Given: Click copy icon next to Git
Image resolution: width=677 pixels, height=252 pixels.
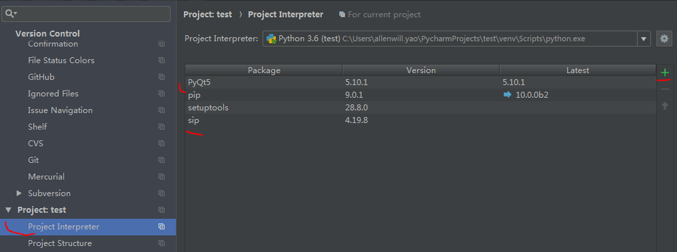Looking at the screenshot, I should [161, 160].
